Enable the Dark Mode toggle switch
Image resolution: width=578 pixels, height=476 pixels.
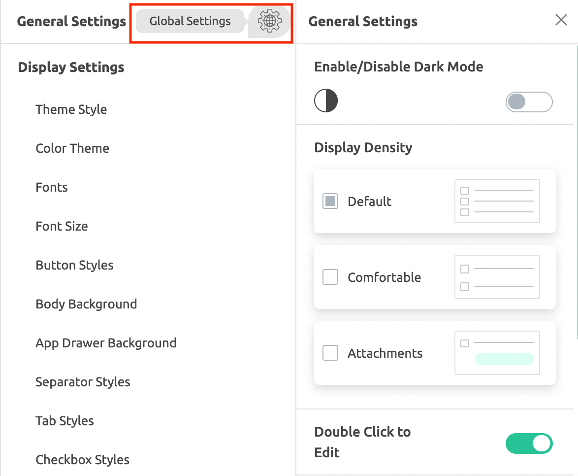(x=529, y=102)
